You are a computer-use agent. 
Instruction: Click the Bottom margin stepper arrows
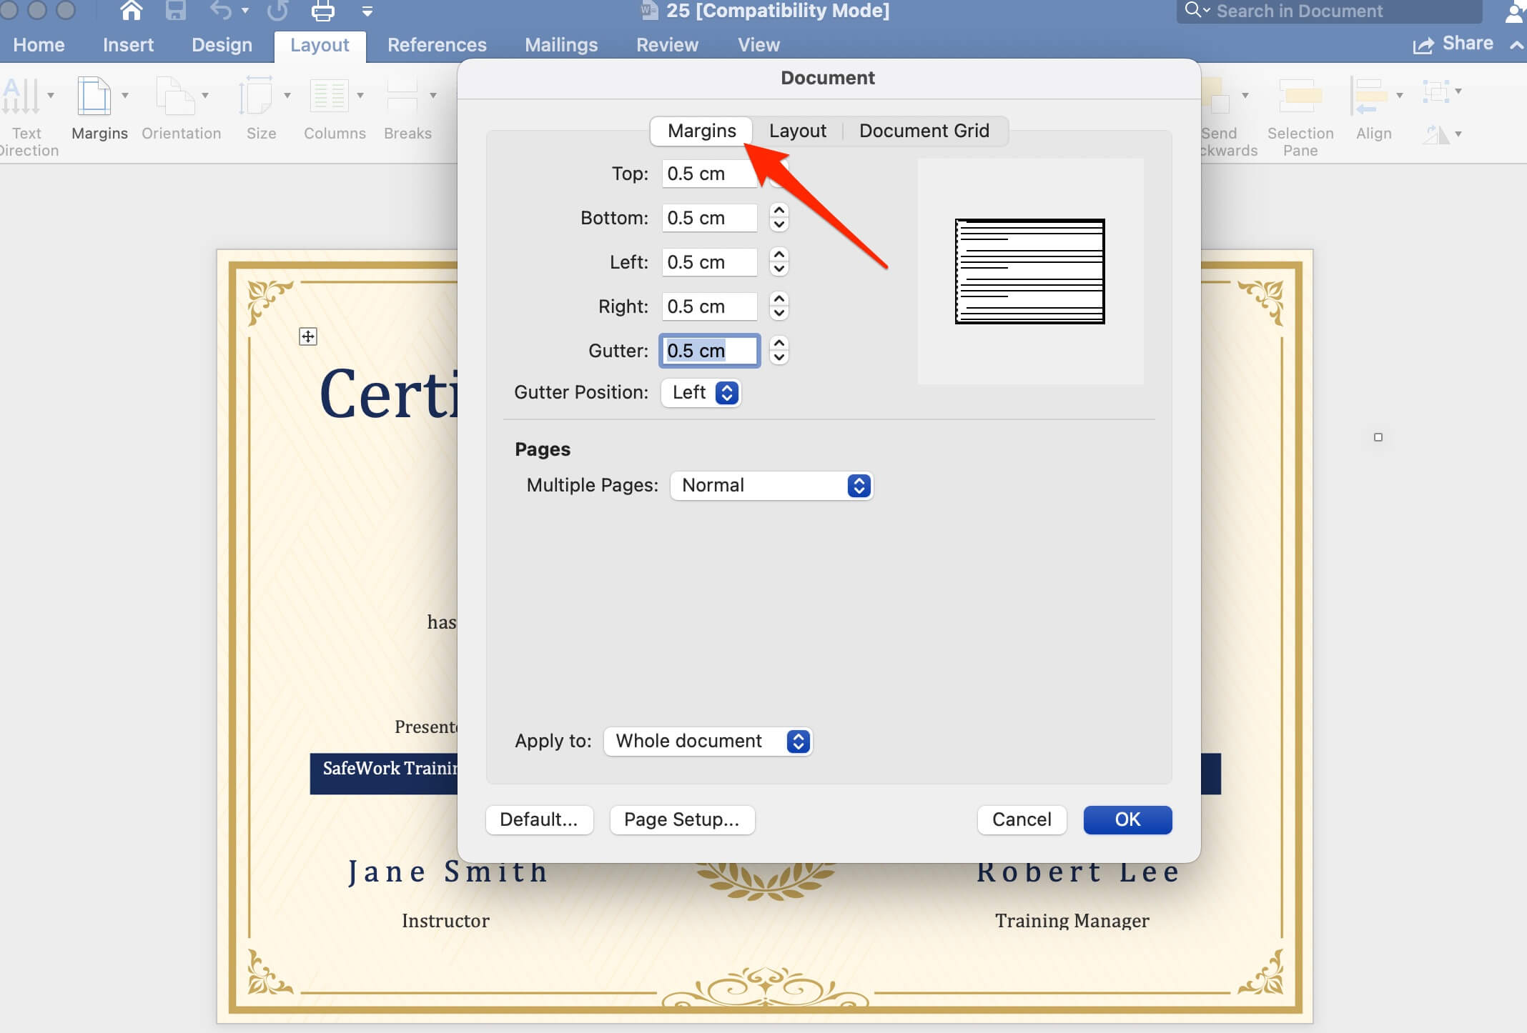[779, 218]
